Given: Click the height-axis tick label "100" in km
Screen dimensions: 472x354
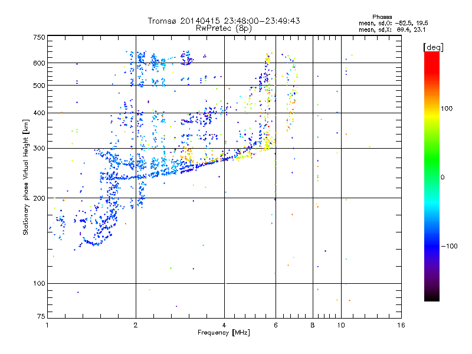Looking at the screenshot, I should pos(40,283).
